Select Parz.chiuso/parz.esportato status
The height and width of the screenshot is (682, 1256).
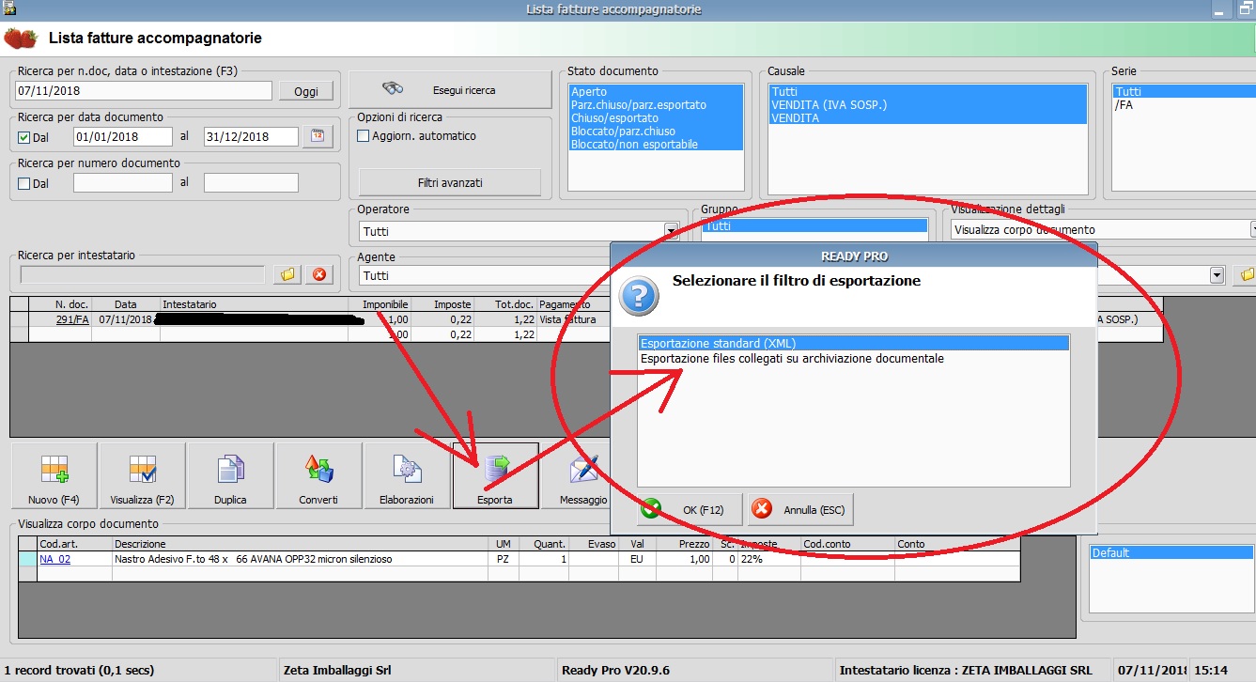pos(656,105)
